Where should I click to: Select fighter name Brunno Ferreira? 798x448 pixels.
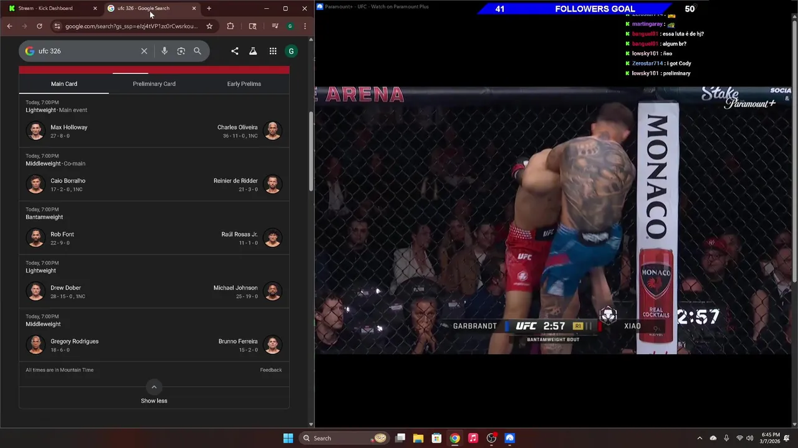238,341
